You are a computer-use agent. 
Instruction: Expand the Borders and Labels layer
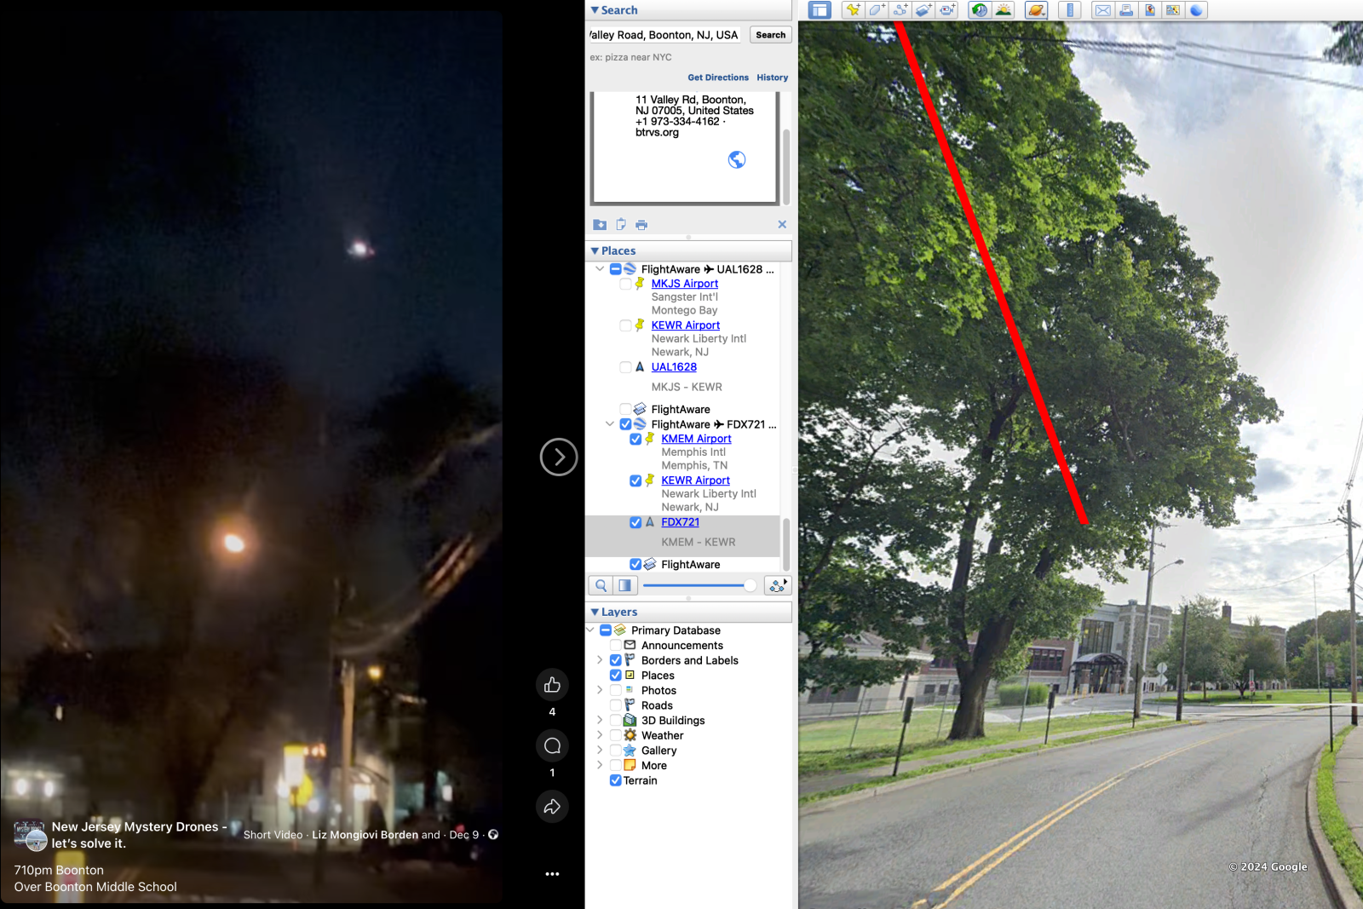coord(600,660)
